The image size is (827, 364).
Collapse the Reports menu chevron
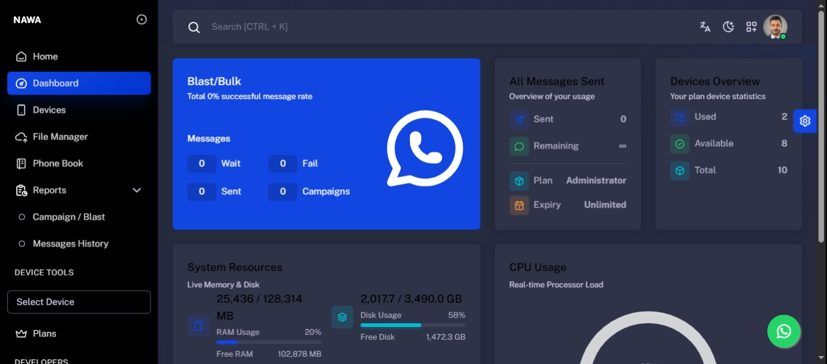point(137,191)
